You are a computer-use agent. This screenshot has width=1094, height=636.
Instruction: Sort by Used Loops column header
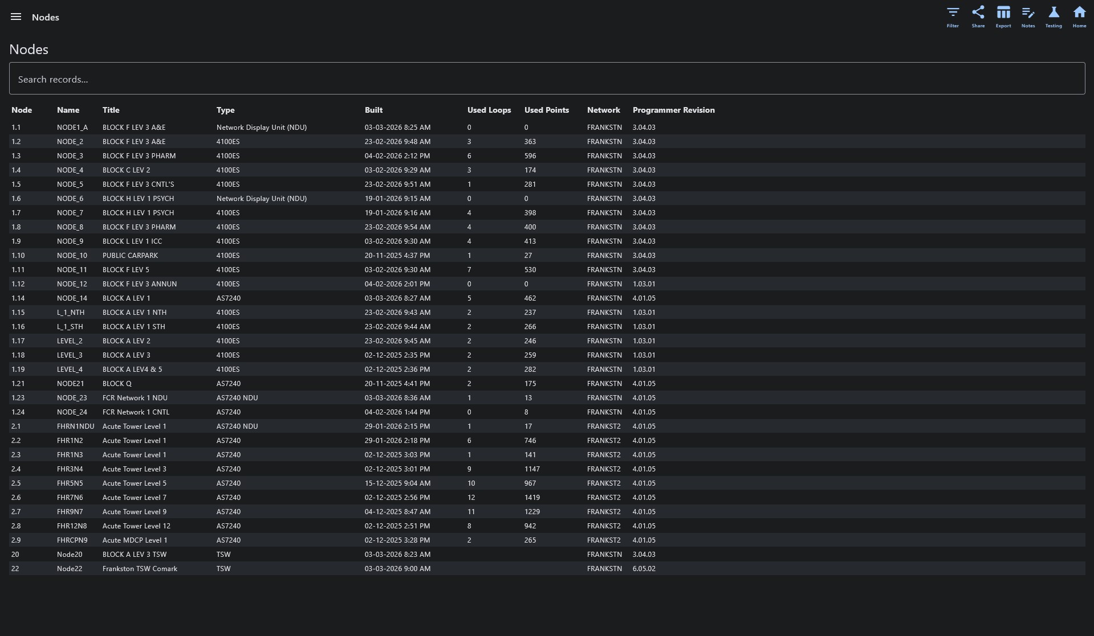tap(489, 110)
